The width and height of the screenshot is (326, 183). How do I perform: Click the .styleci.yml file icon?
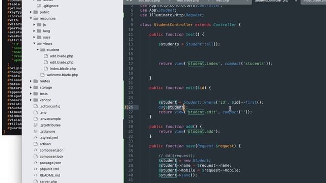[36, 138]
